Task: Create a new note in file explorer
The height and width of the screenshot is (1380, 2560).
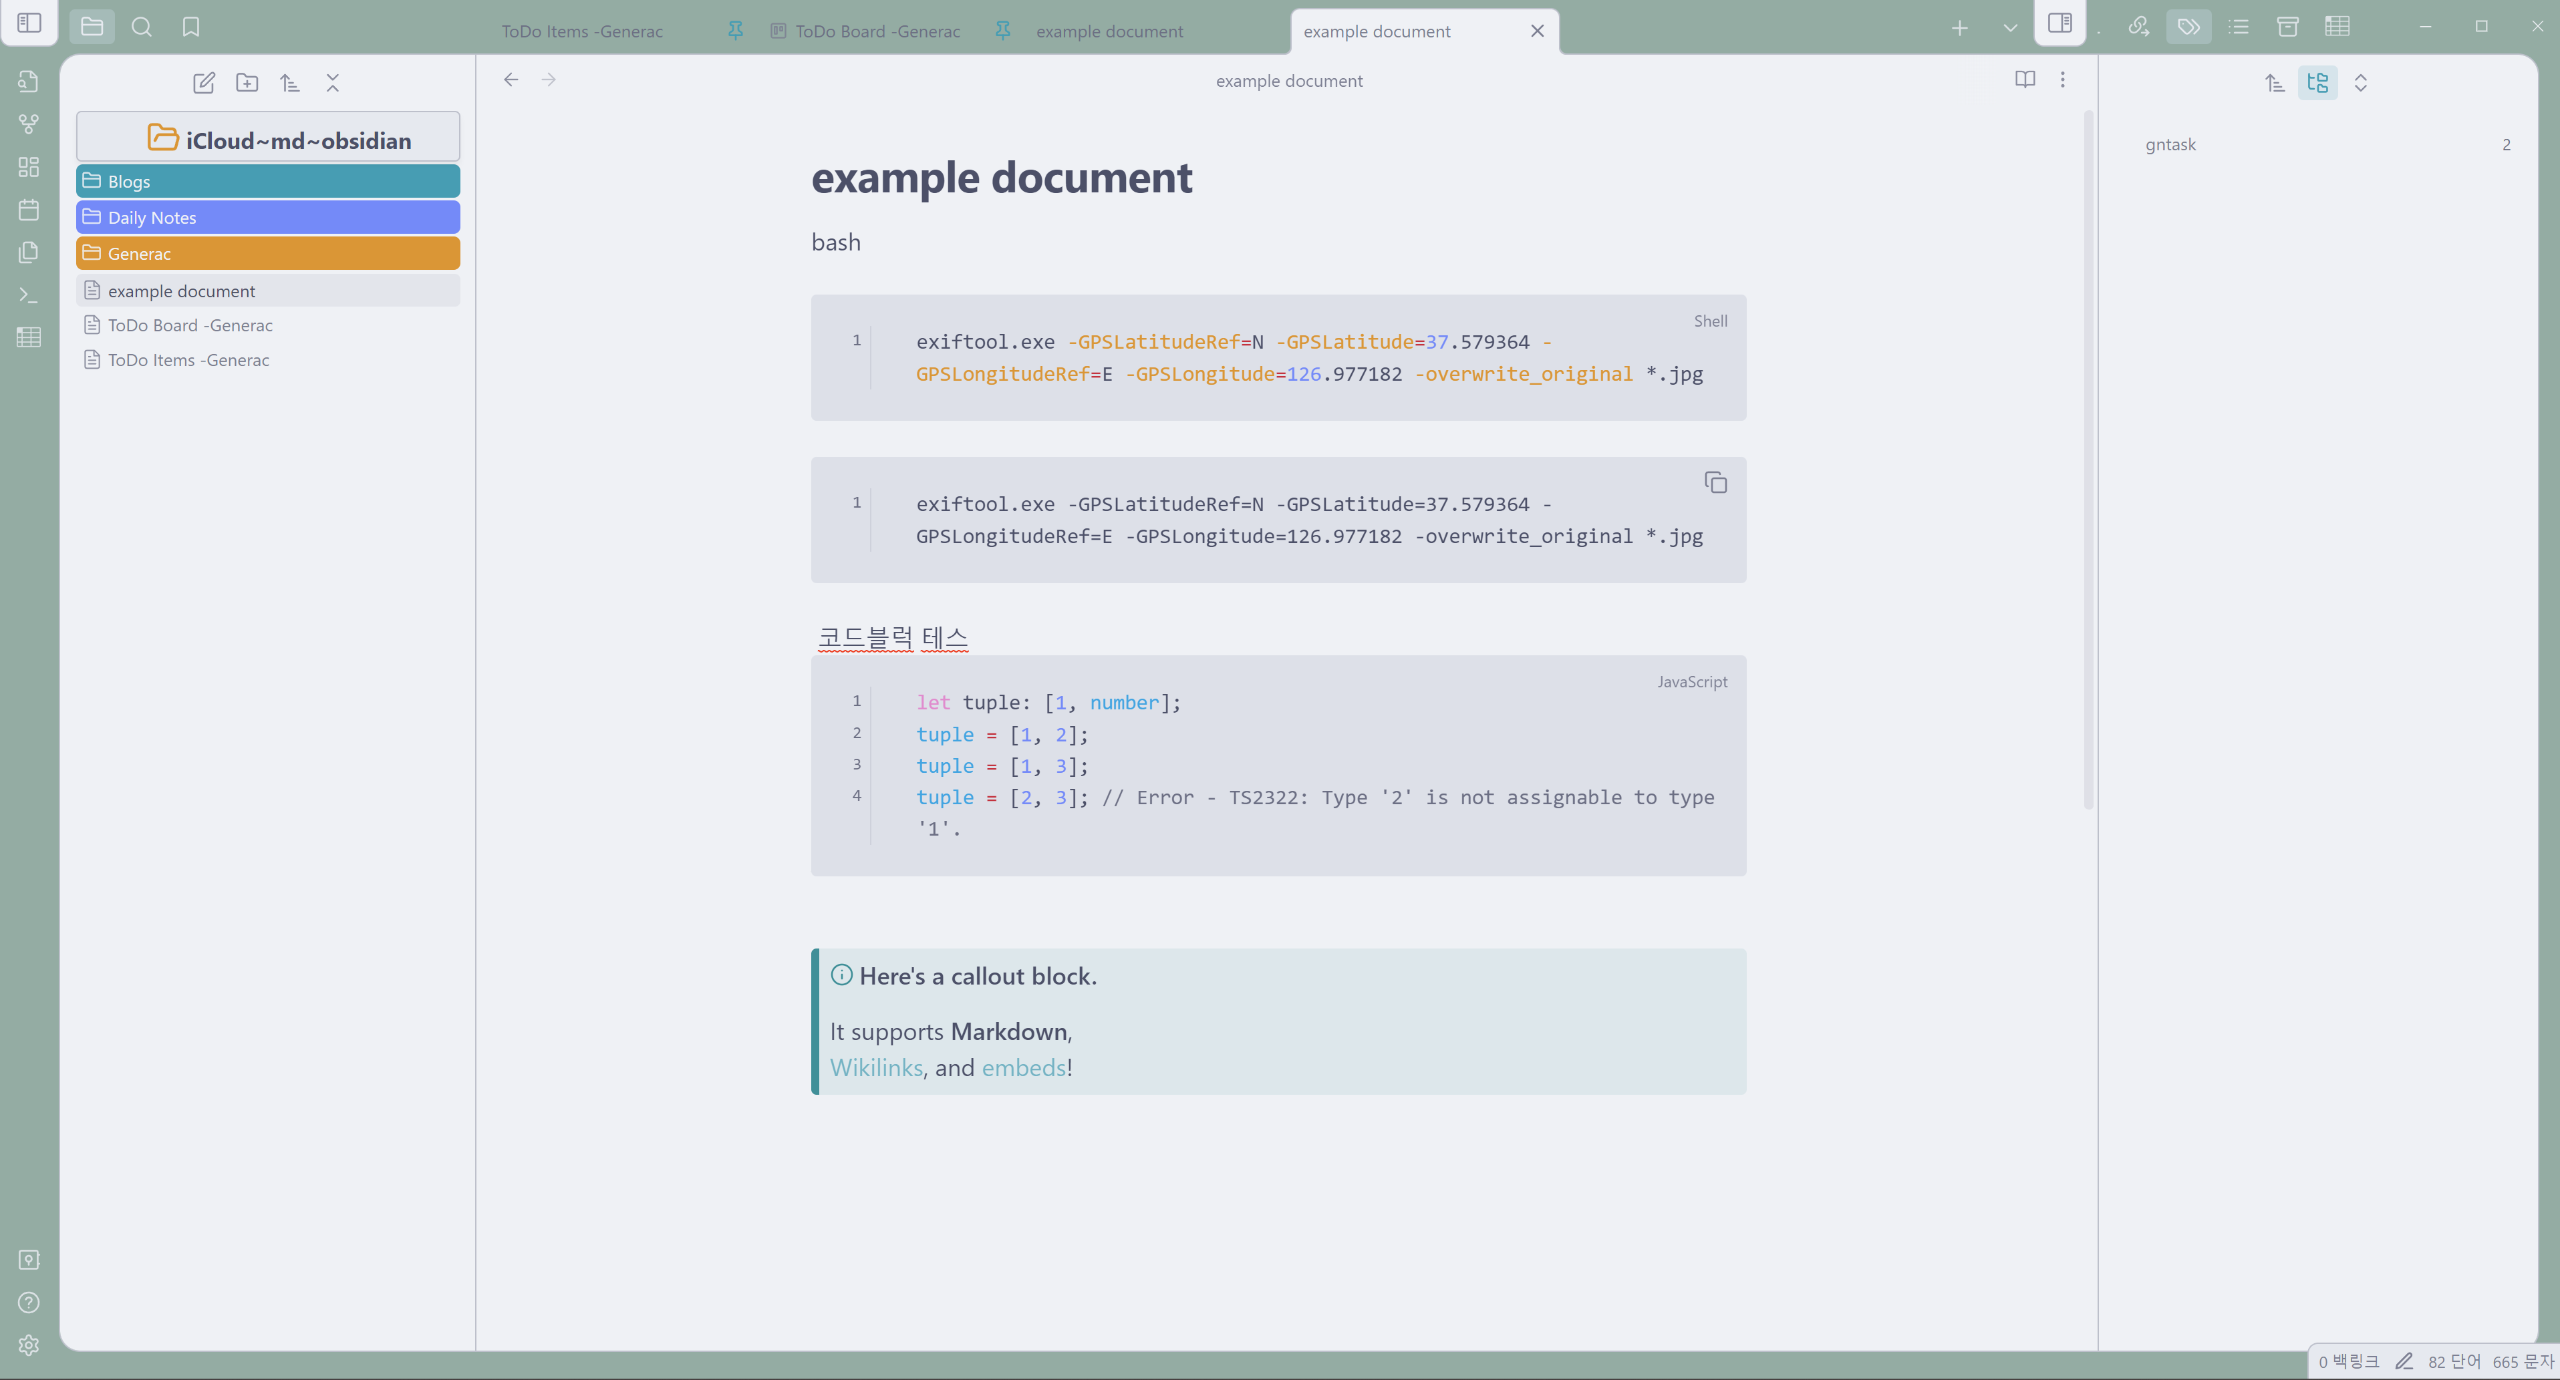Action: pos(204,82)
